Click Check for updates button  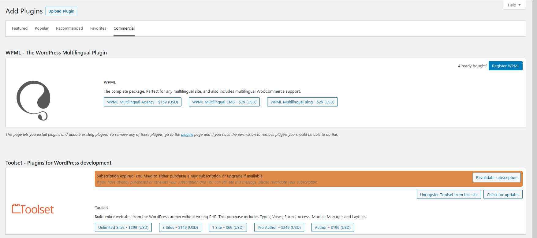503,195
